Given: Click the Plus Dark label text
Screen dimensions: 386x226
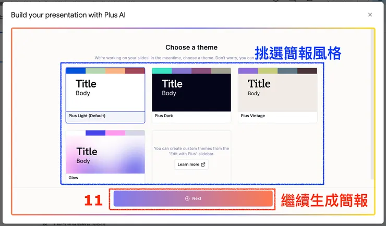Looking at the screenshot, I should coord(164,116).
